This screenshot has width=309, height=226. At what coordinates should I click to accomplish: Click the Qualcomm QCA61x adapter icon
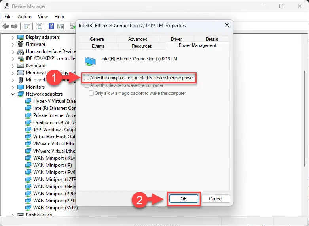(28, 122)
